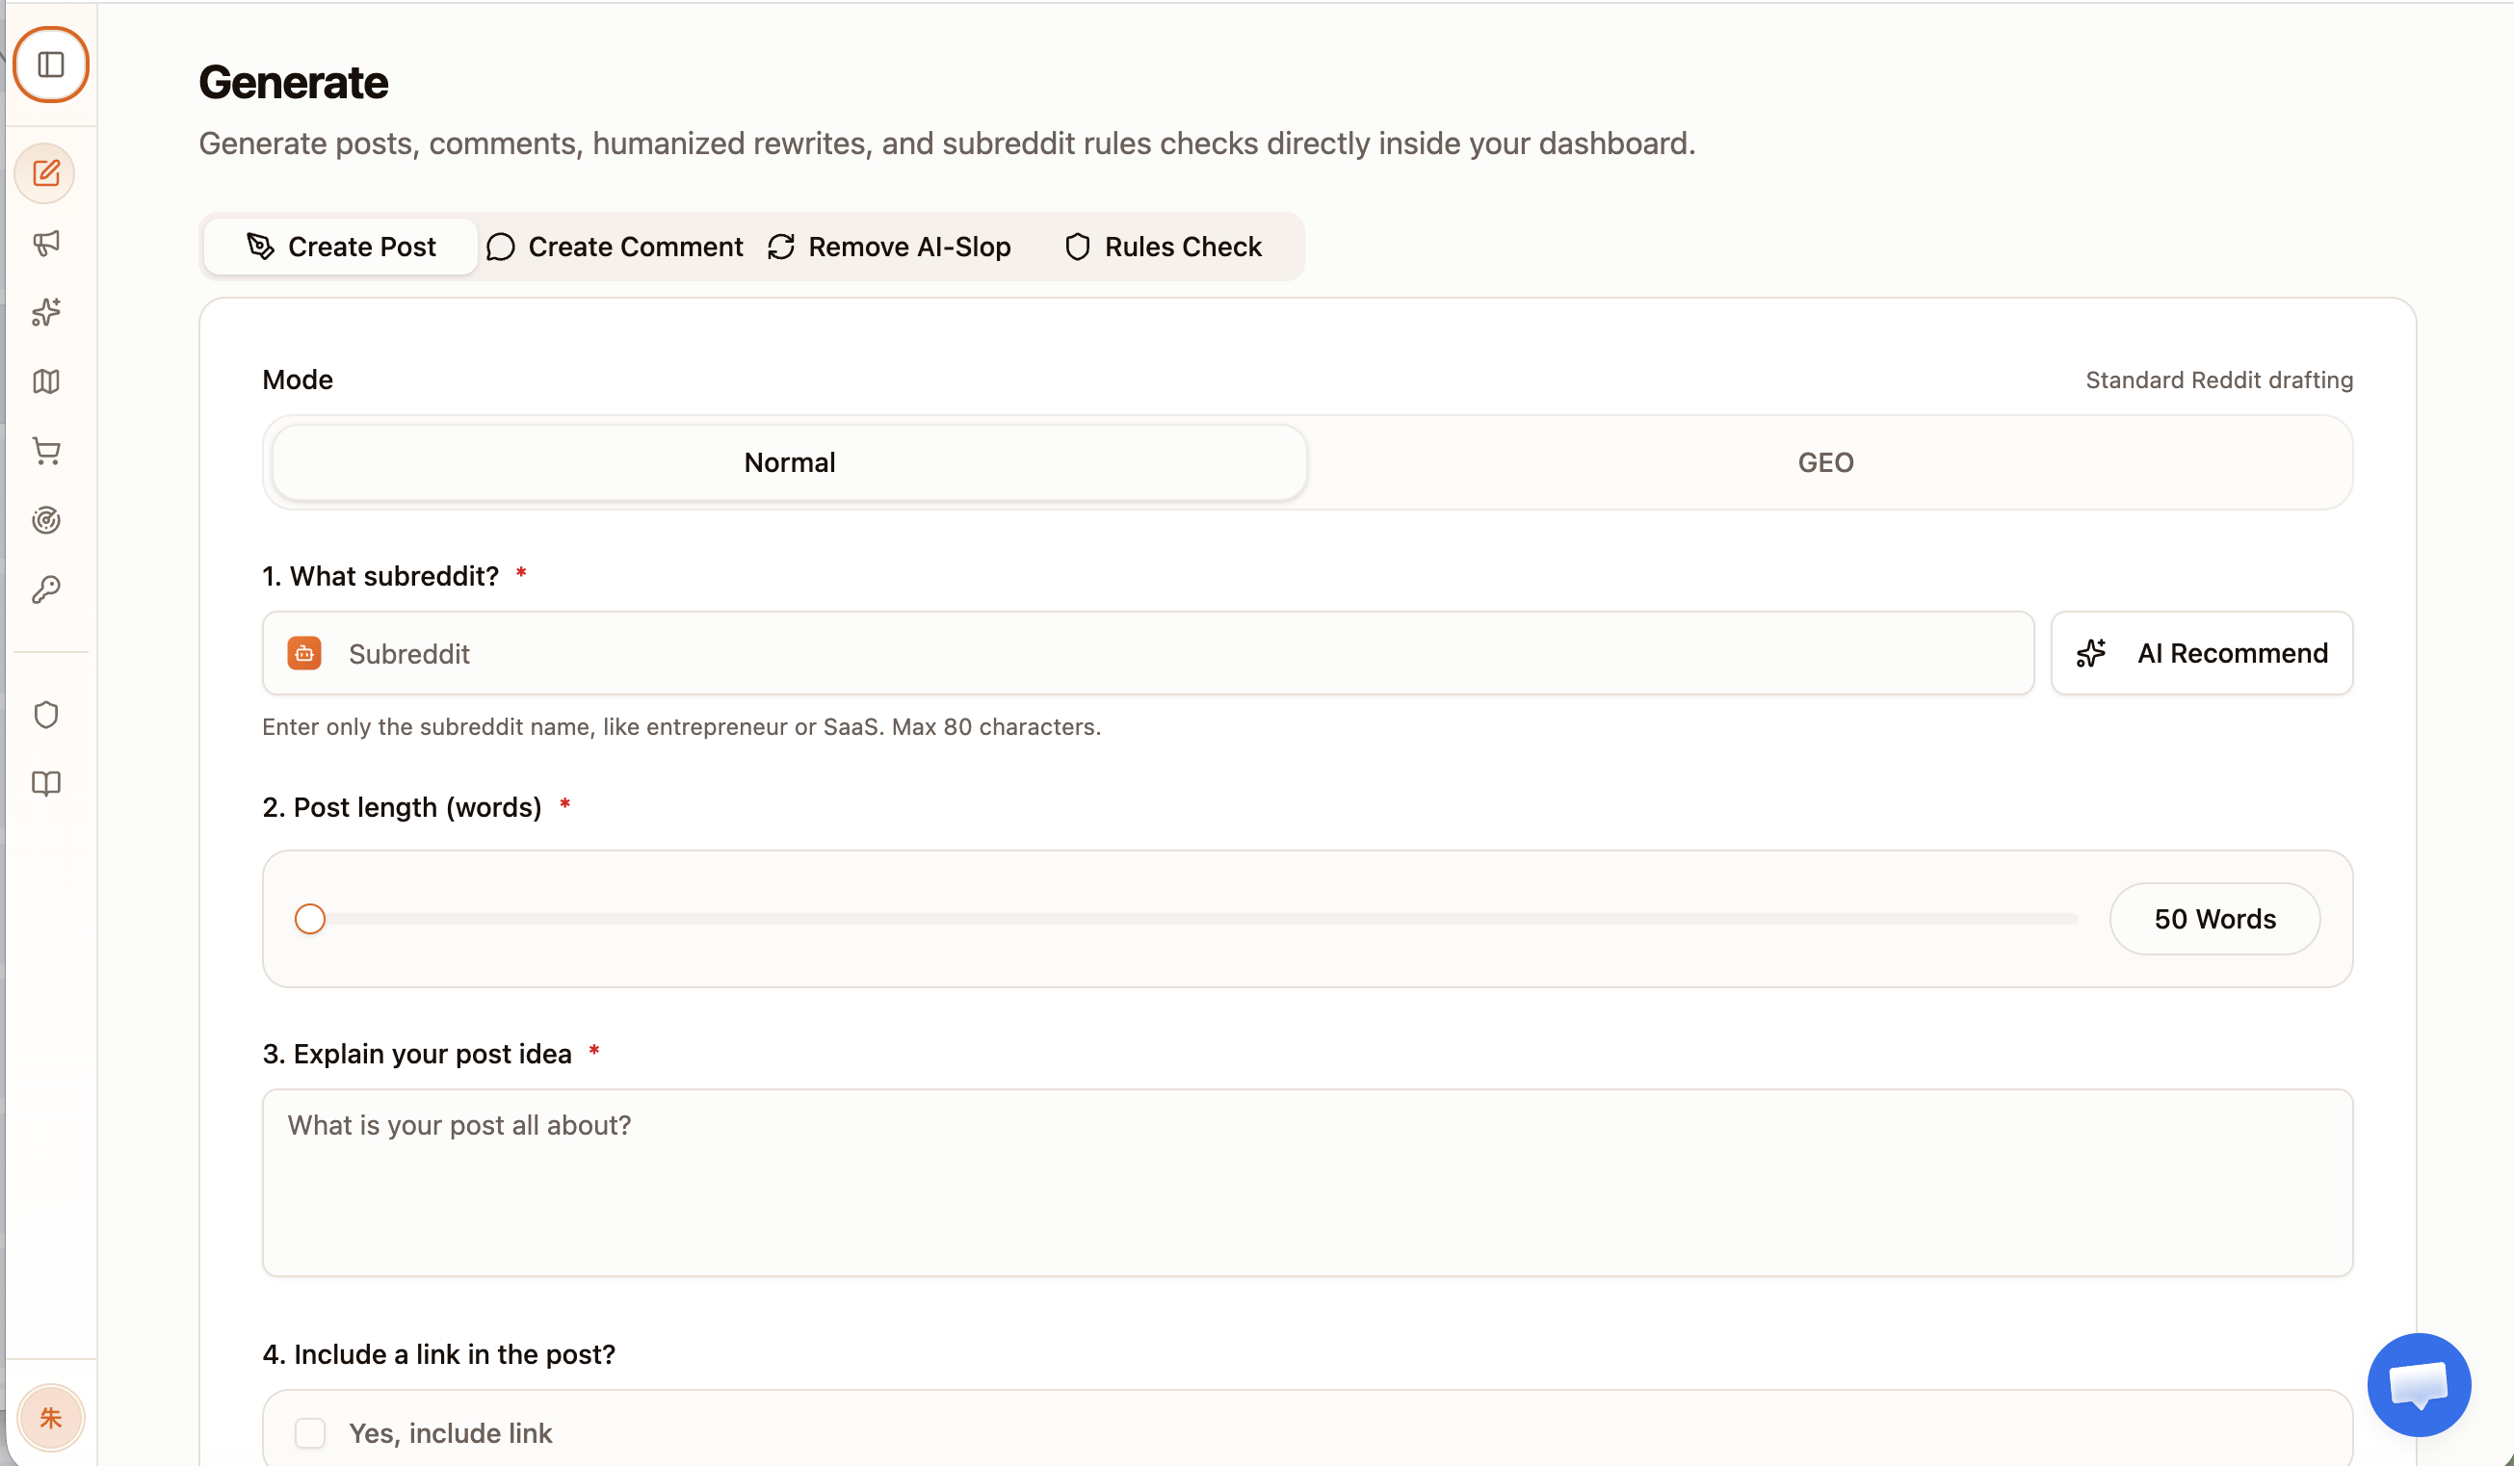Open the blue chat support bubble
2514x1466 pixels.
2419,1384
